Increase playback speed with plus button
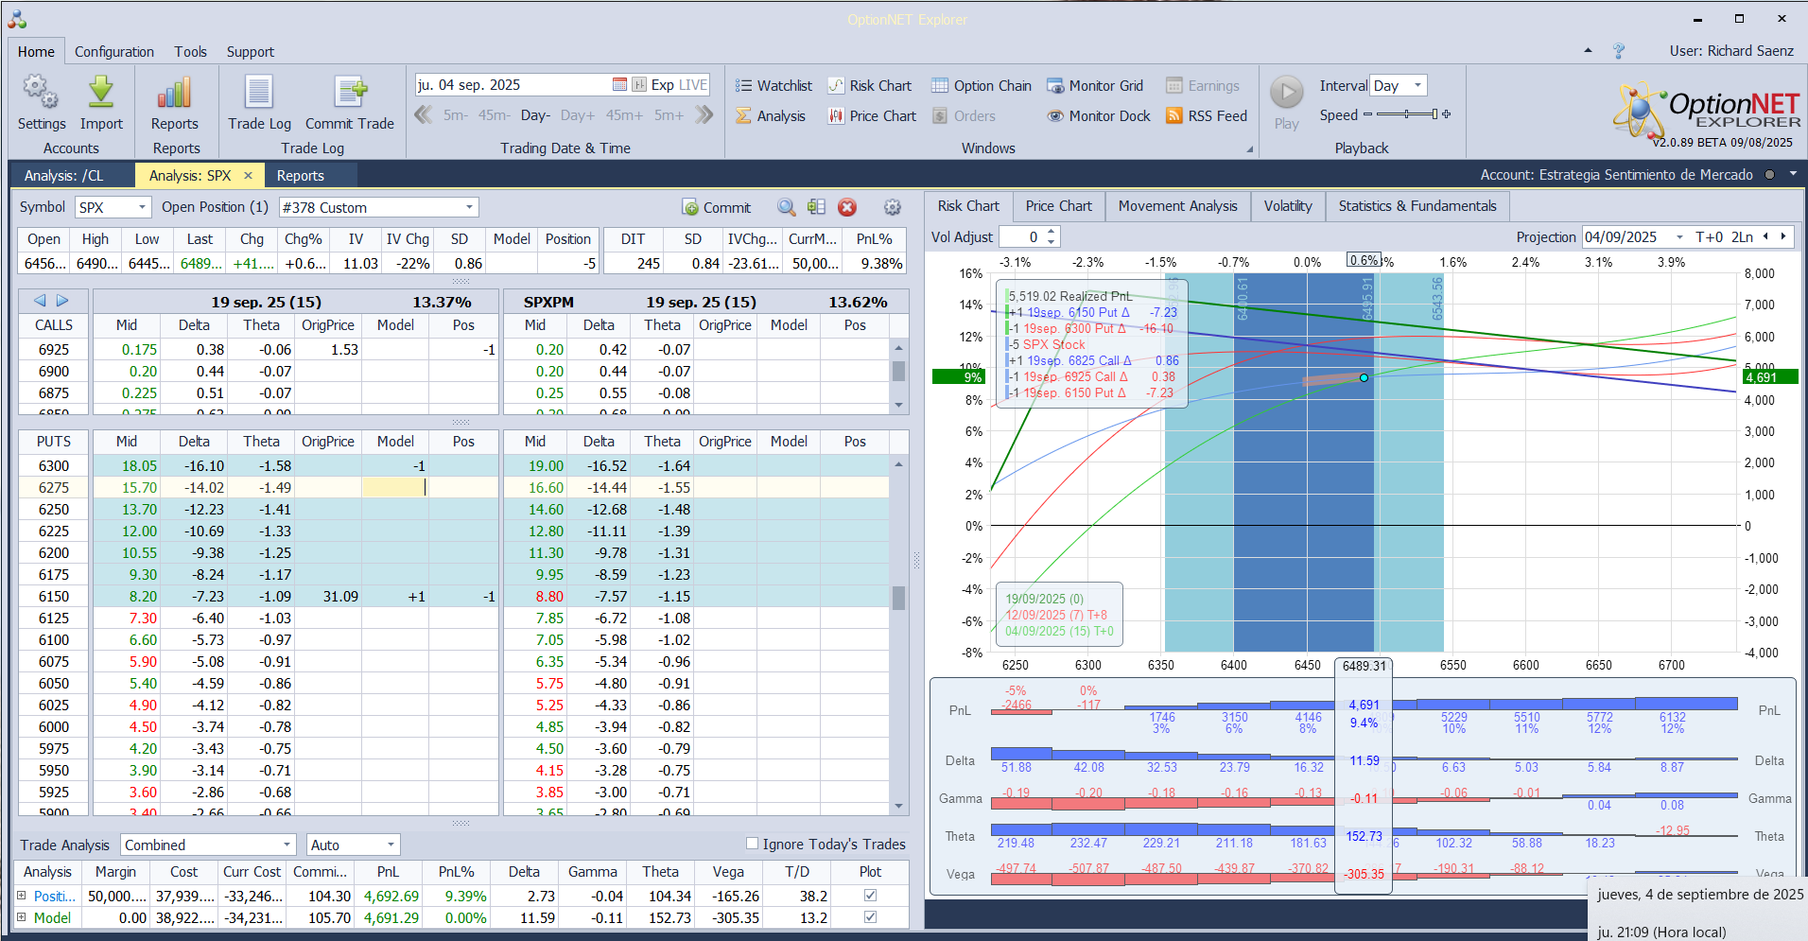Image resolution: width=1808 pixels, height=941 pixels. coord(1447,114)
